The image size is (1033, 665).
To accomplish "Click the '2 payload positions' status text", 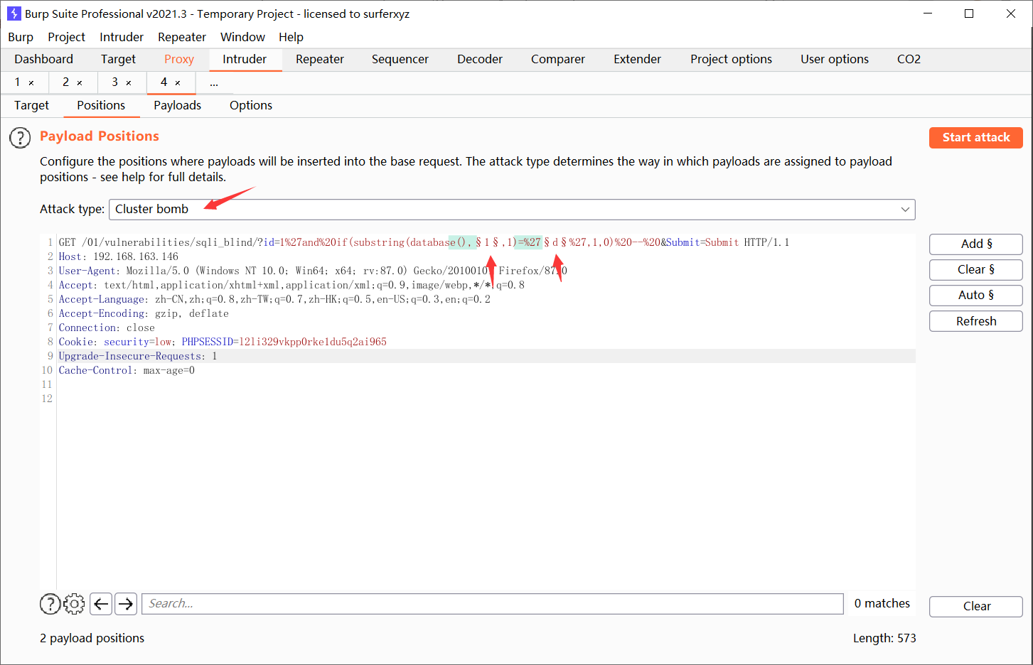I will tap(92, 638).
